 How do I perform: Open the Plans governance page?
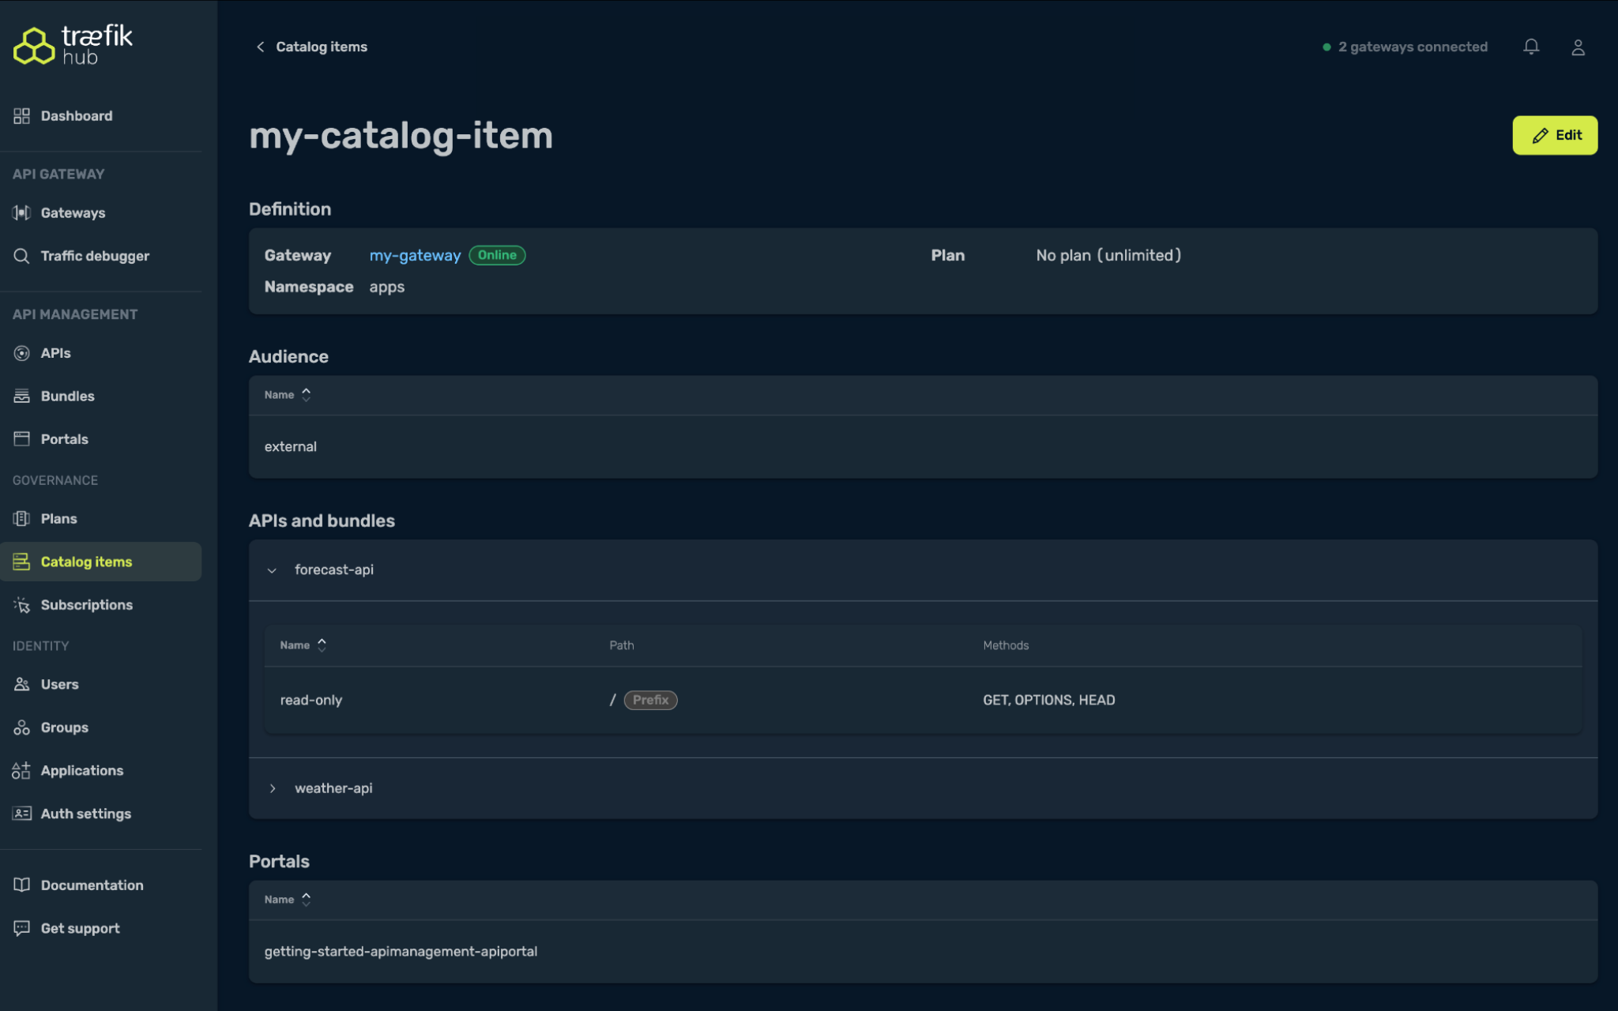click(58, 518)
